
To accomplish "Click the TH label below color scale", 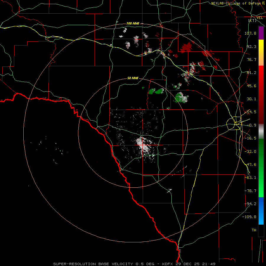I will tap(254, 230).
